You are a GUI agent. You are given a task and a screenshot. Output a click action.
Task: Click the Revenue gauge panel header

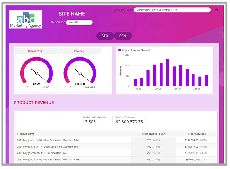point(79,51)
